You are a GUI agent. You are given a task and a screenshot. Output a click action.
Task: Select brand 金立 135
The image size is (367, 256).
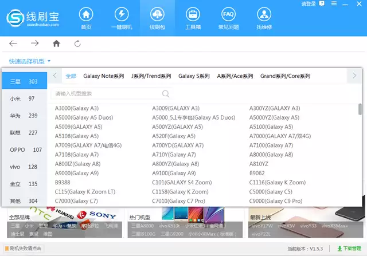24,184
